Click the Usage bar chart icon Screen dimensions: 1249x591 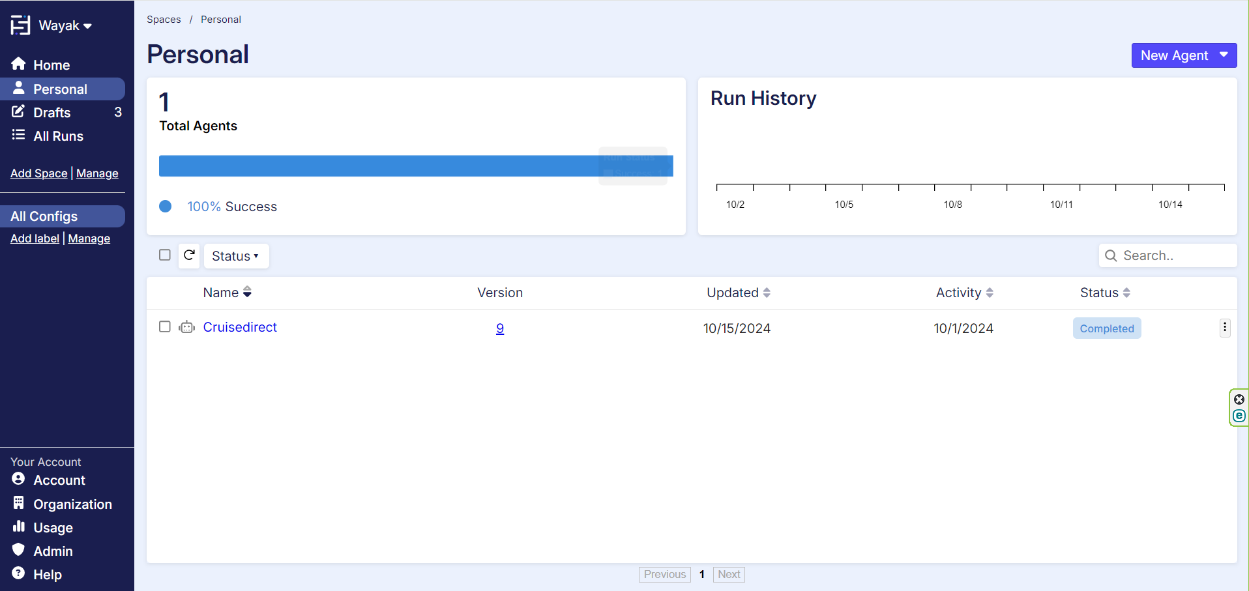[x=18, y=526]
